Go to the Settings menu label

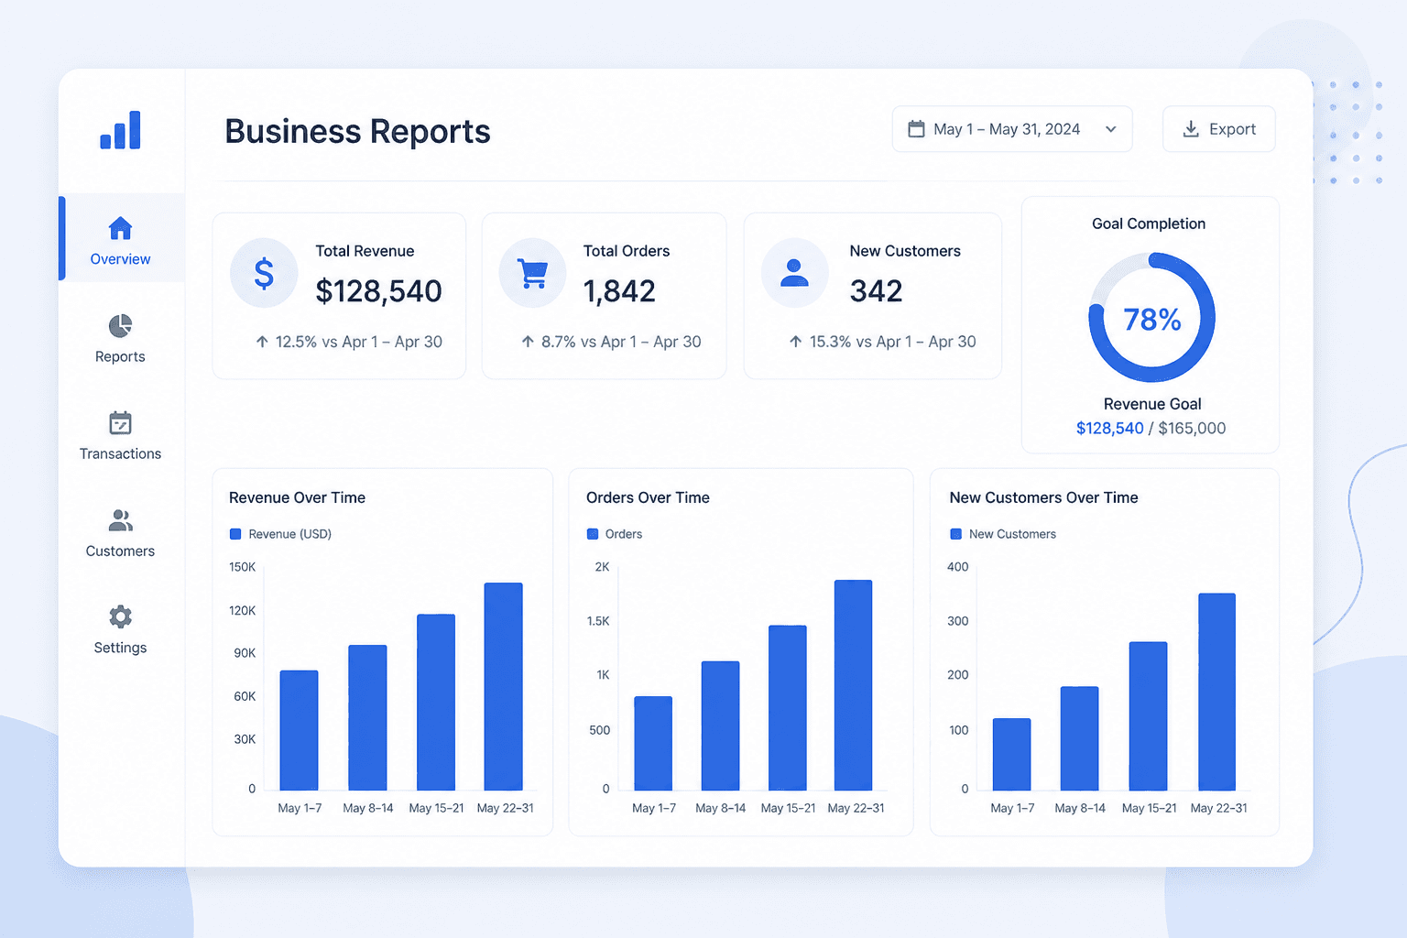click(120, 648)
